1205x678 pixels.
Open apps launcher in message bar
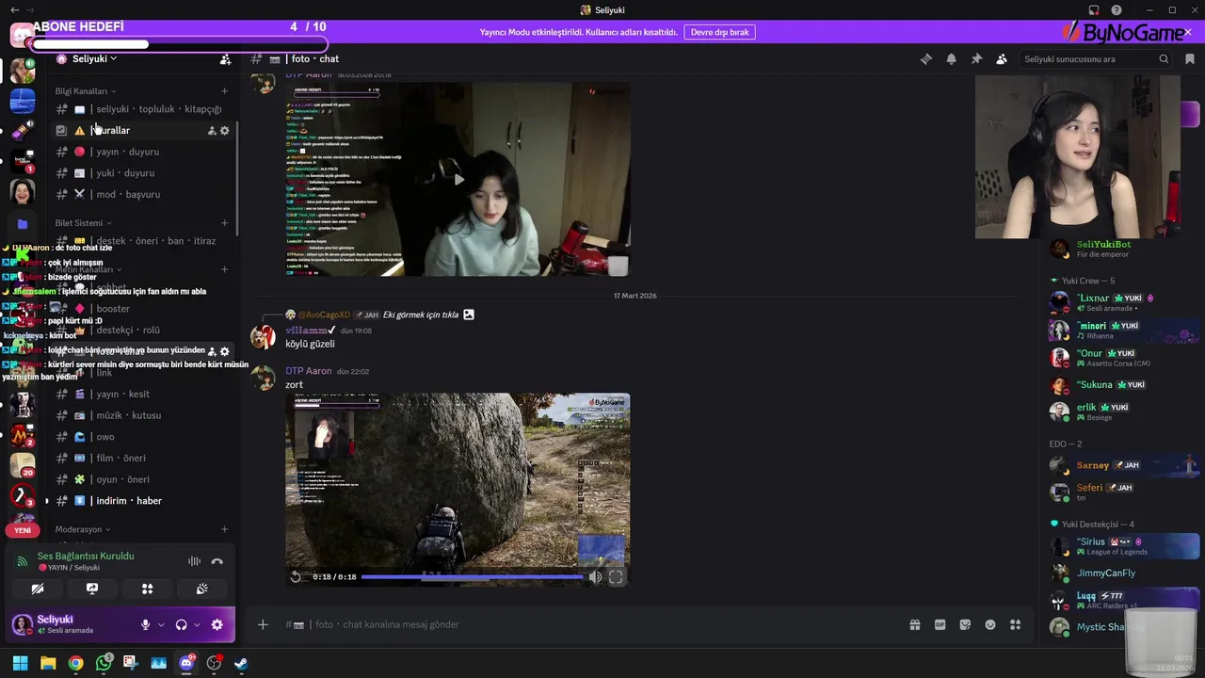1015,624
